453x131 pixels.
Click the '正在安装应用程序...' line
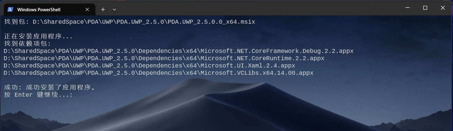point(38,36)
